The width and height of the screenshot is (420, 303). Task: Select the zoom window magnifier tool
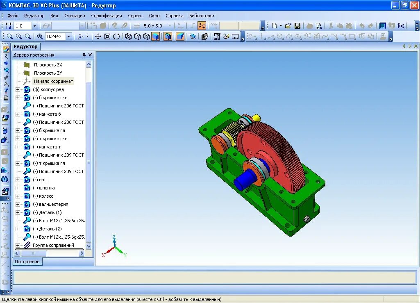coord(10,36)
